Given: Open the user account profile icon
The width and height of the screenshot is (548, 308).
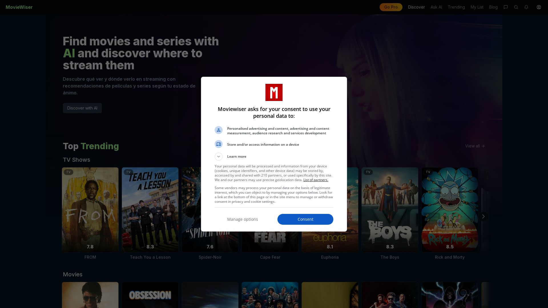Looking at the screenshot, I should tap(539, 7).
